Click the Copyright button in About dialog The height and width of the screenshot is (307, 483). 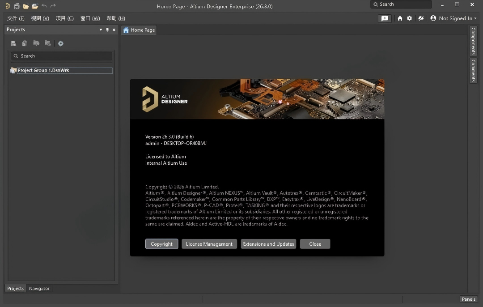(x=162, y=244)
